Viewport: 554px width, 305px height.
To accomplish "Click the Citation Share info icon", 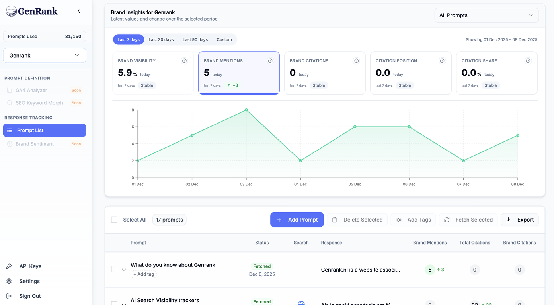I will click(x=528, y=60).
